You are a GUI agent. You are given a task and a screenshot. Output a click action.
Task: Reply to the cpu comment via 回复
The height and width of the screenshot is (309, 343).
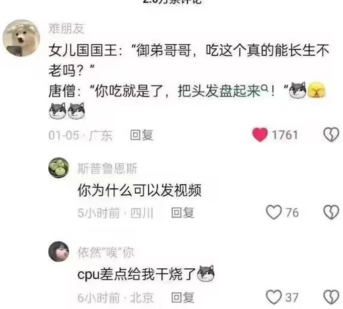[x=182, y=298]
